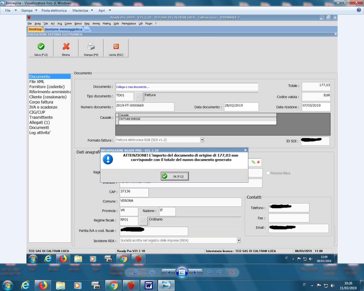Click the '...' tab after Gestione messaggistica
The width and height of the screenshot is (364, 291).
point(87,29)
